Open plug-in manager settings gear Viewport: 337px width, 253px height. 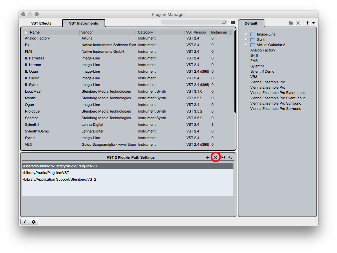click(x=34, y=222)
